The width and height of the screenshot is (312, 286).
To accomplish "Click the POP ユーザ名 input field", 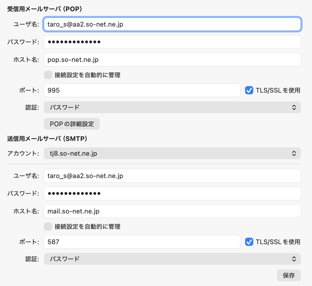I will (x=172, y=24).
